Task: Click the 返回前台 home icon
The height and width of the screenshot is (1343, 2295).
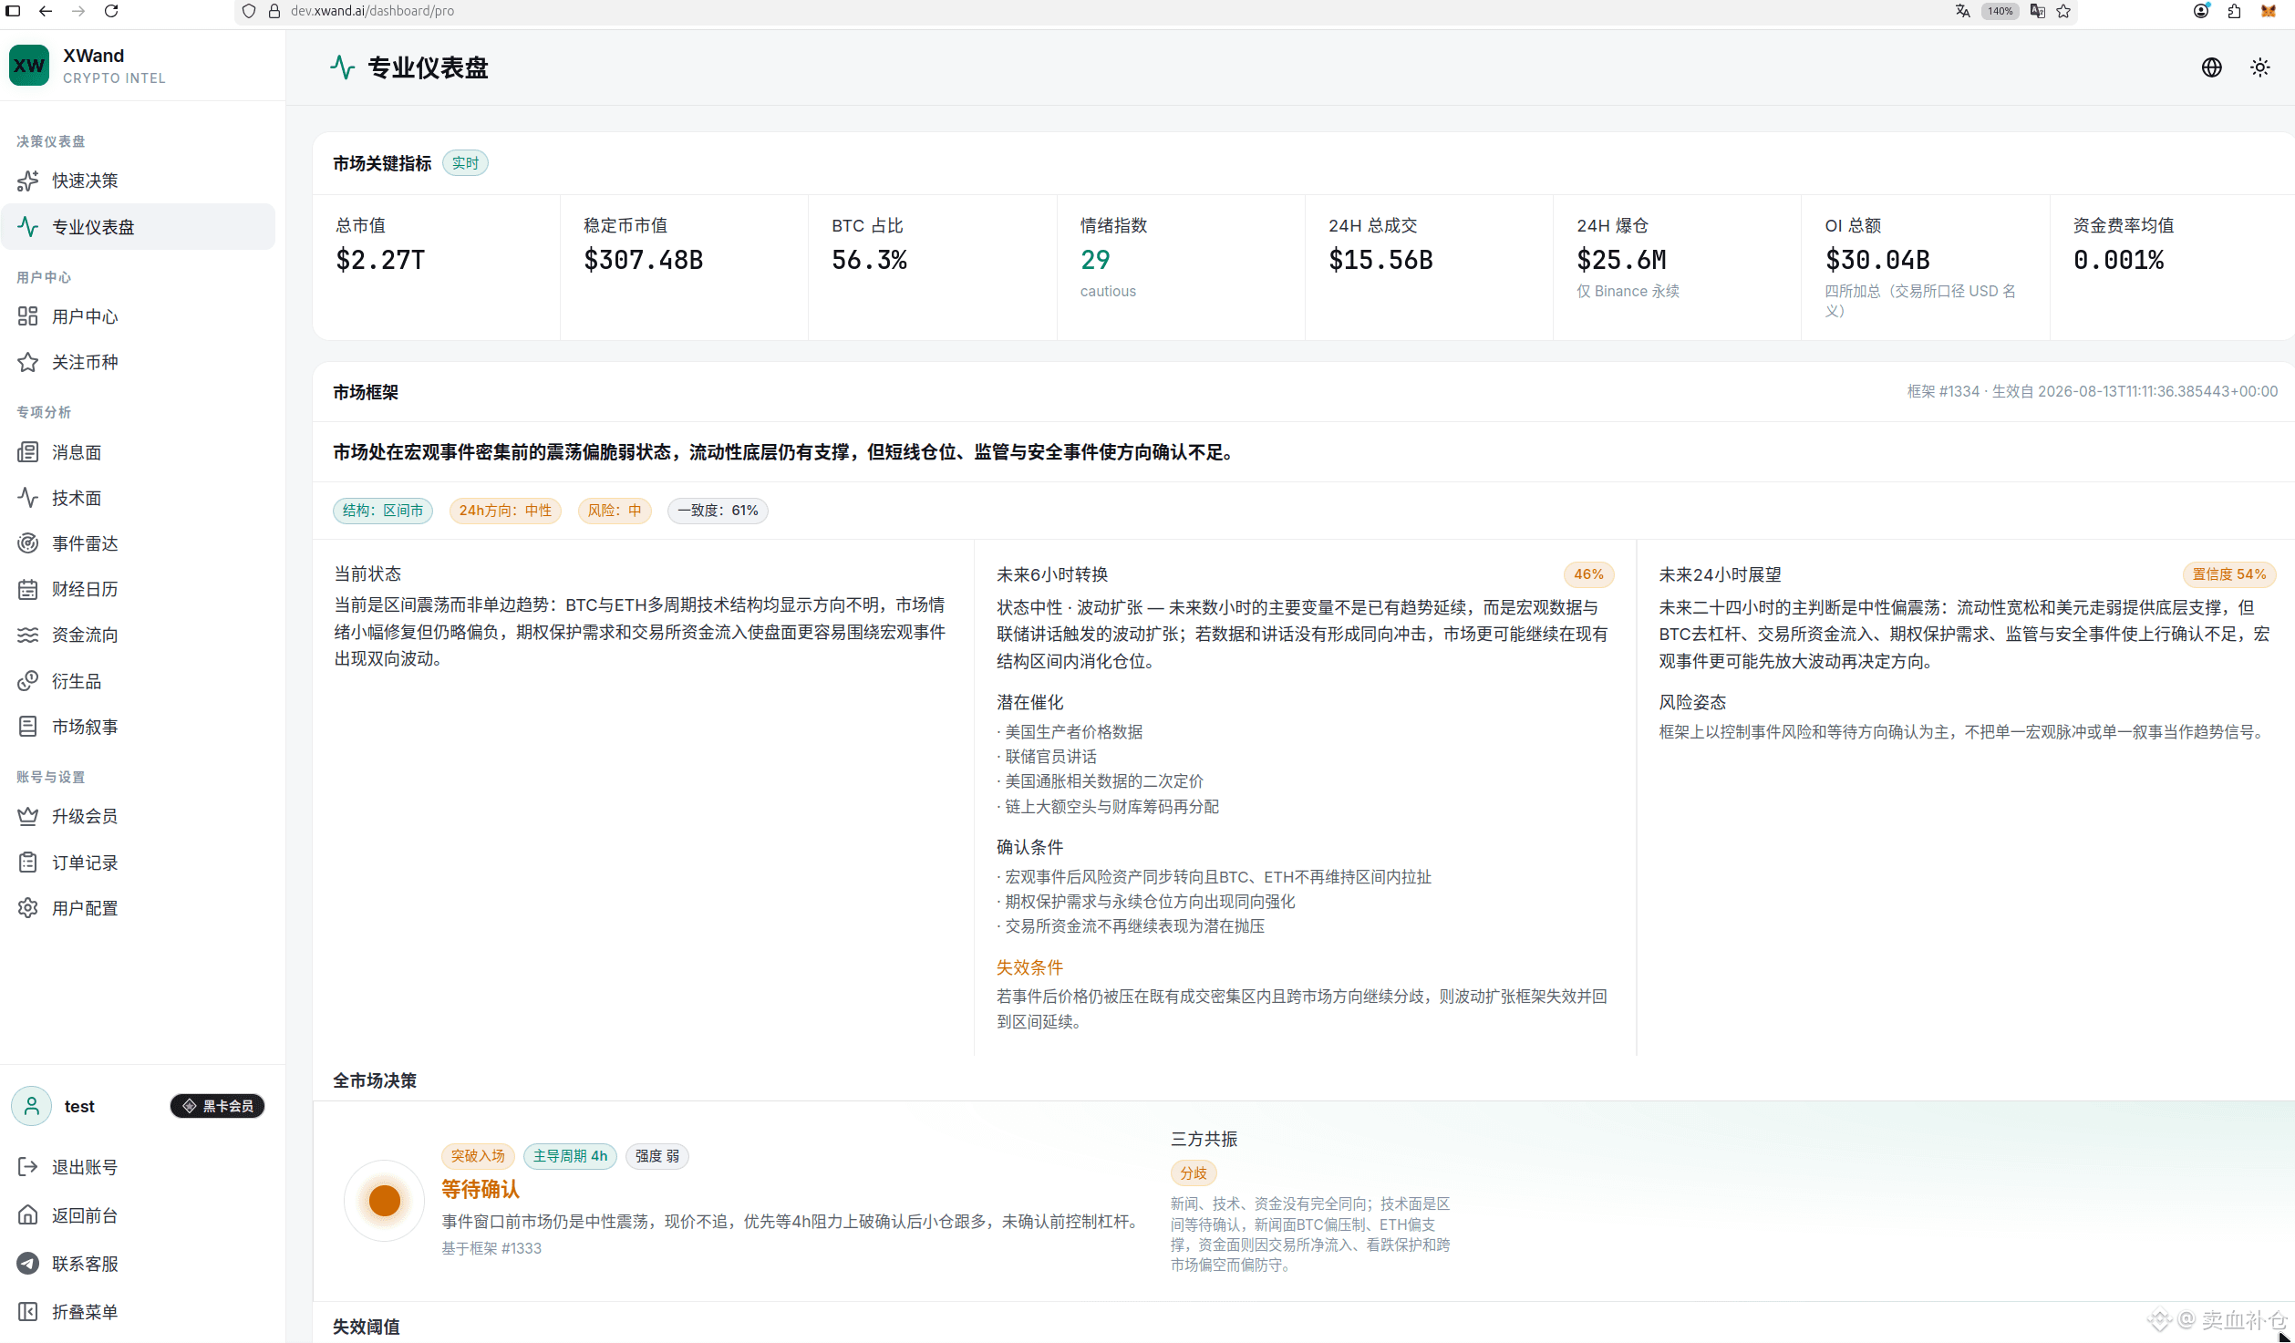Action: (28, 1215)
